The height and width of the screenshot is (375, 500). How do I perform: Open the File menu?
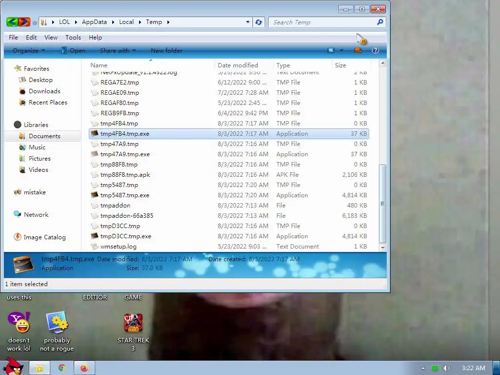[x=13, y=37]
